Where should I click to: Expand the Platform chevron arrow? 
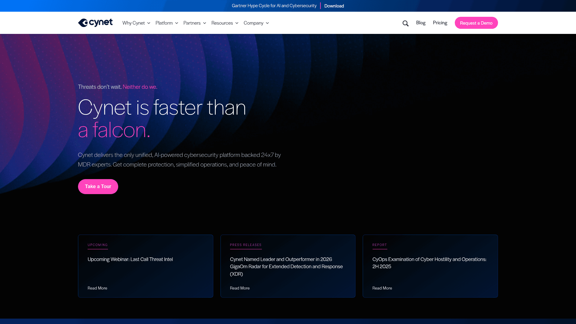[176, 23]
